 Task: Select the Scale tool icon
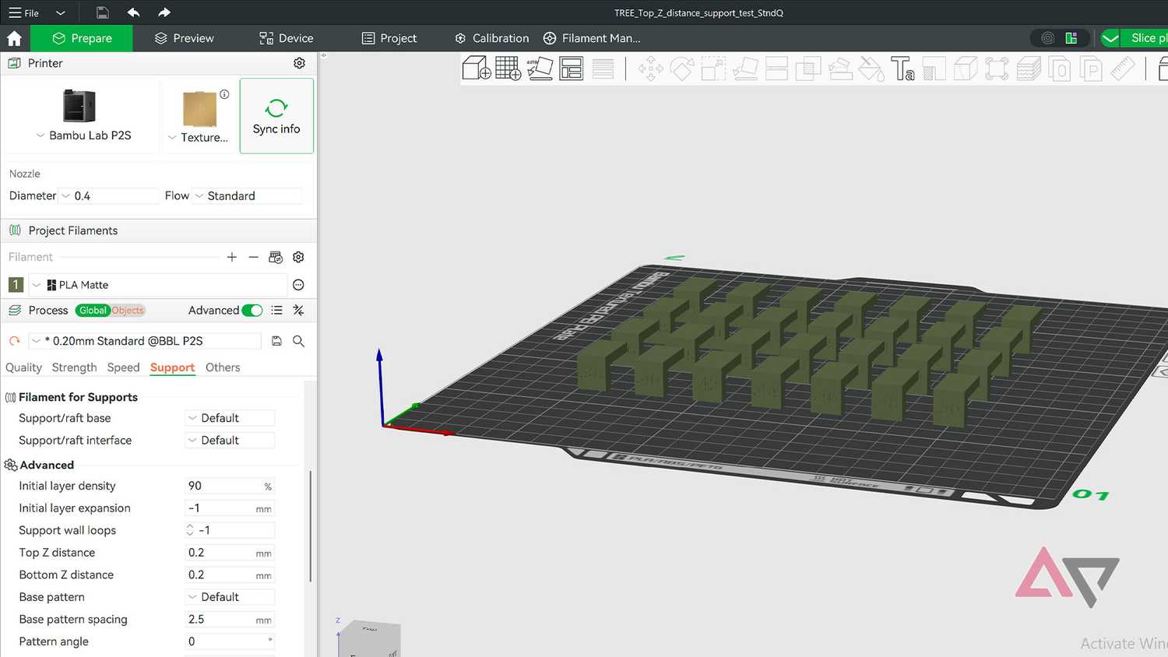[713, 69]
